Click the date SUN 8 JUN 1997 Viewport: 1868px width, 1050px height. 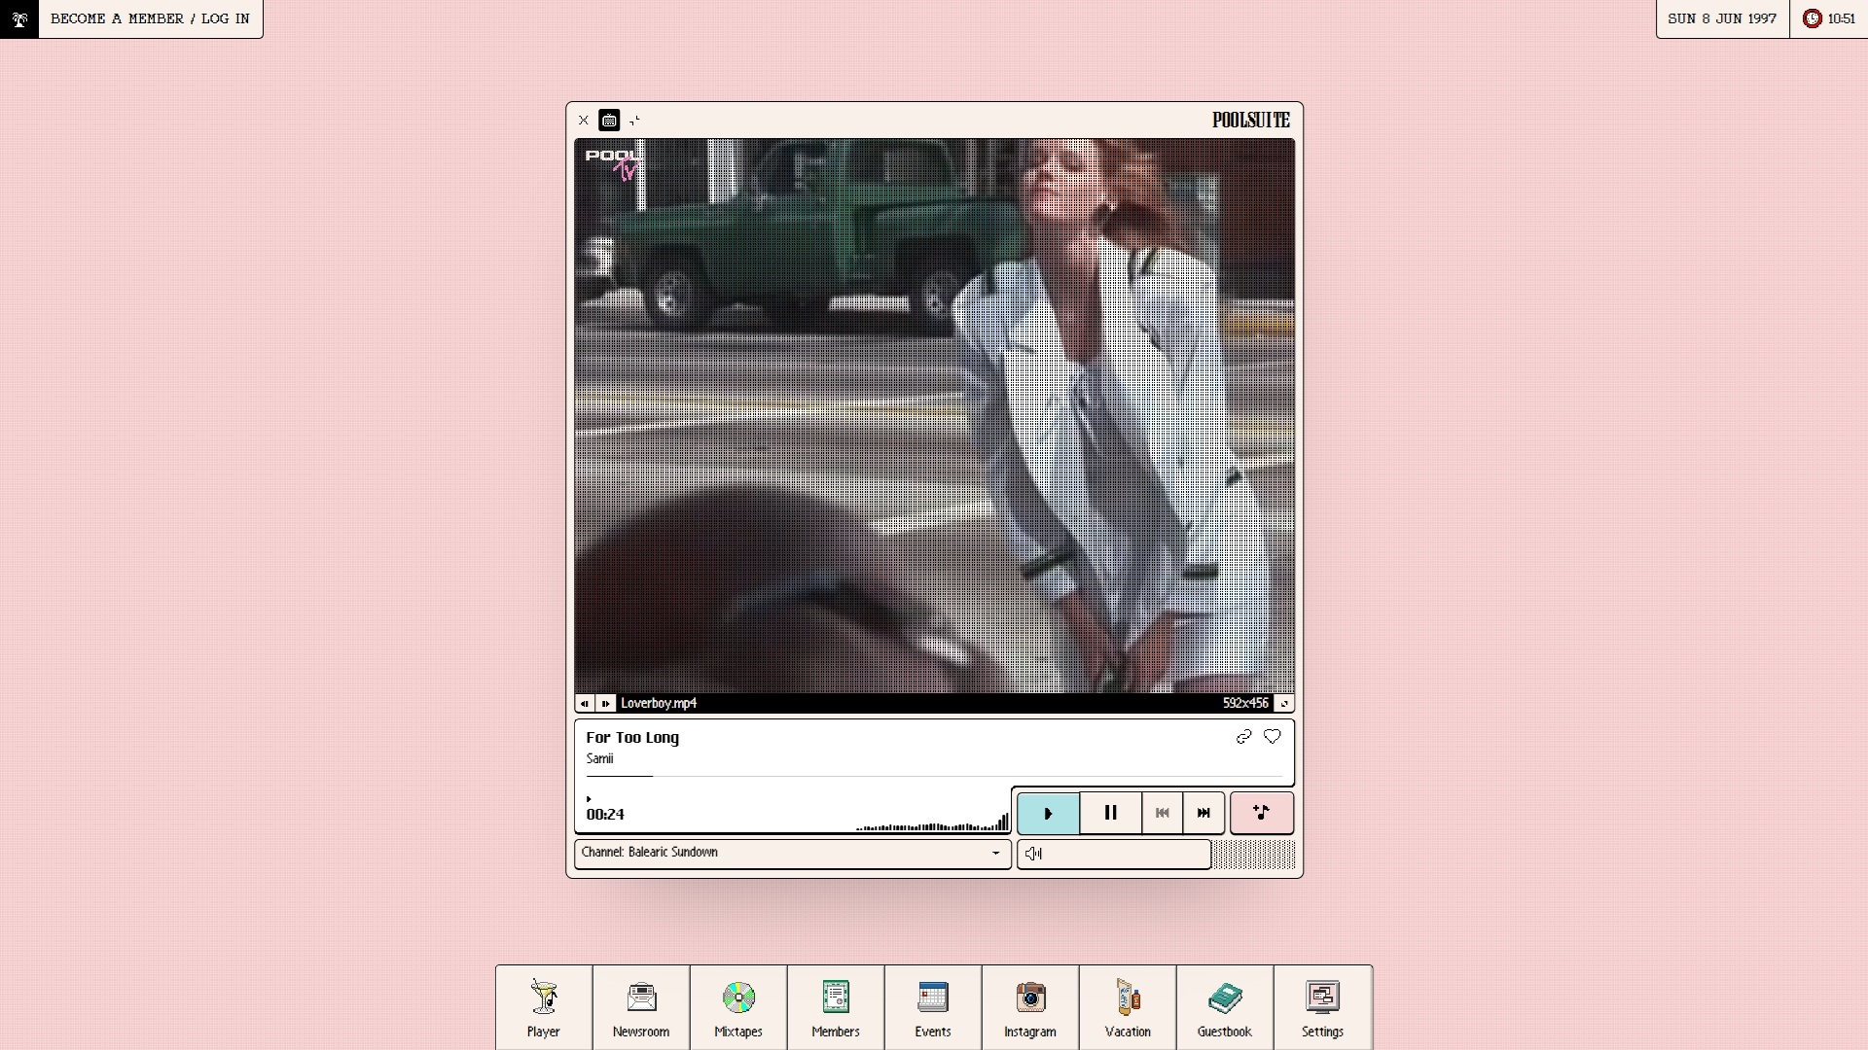(x=1722, y=18)
